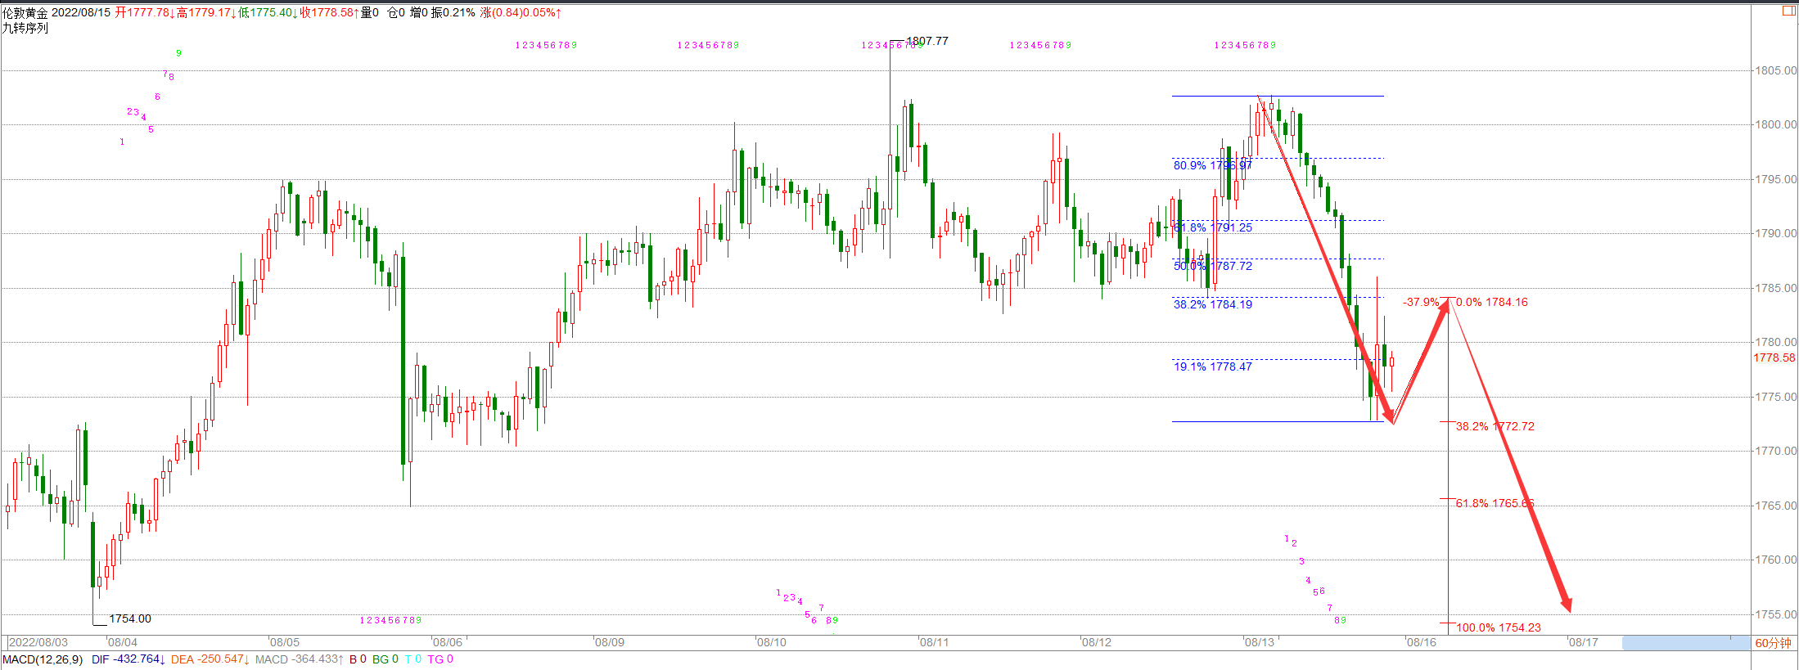Click the 1807.77 high price label
Screen dimensions: 1799x670
[927, 41]
